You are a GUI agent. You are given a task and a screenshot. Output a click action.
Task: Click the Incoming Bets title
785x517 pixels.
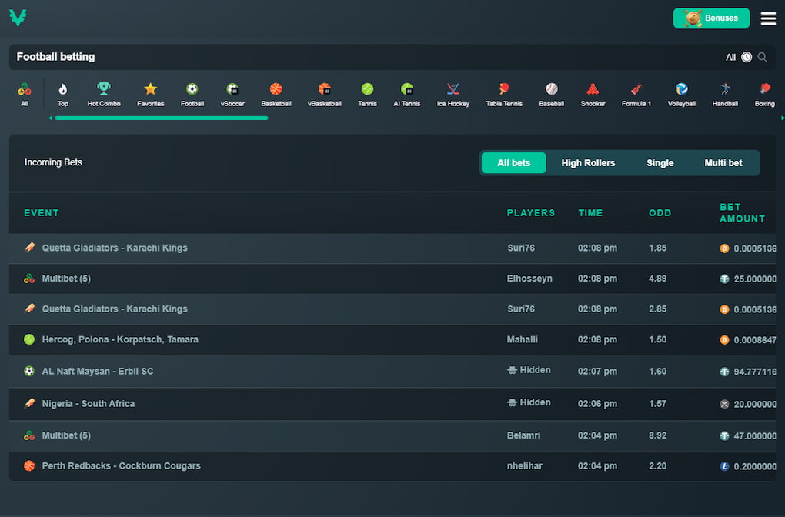pos(53,162)
